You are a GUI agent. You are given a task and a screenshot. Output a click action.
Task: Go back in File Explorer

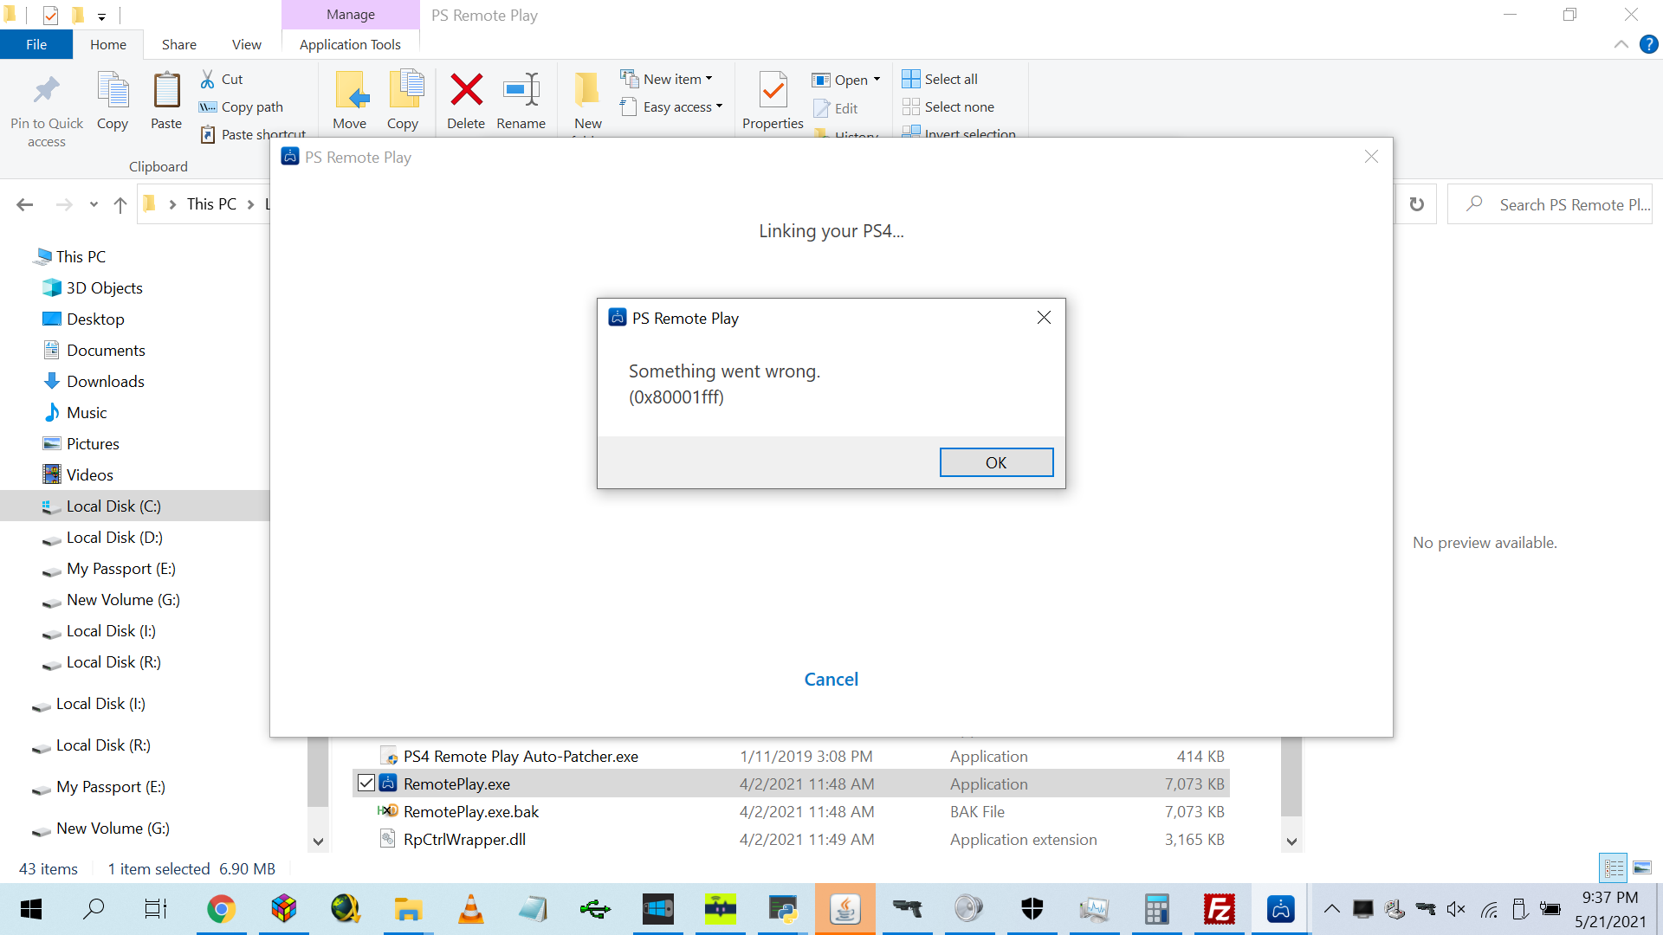point(25,204)
